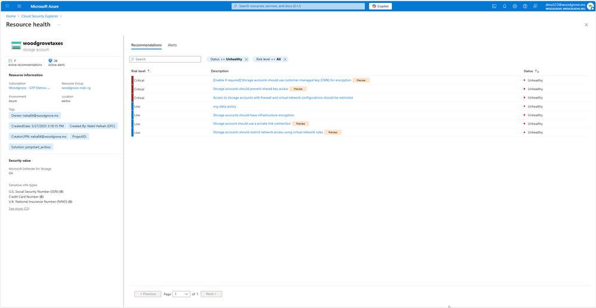
Task: Click the Previous page button
Action: pyautogui.click(x=147, y=294)
